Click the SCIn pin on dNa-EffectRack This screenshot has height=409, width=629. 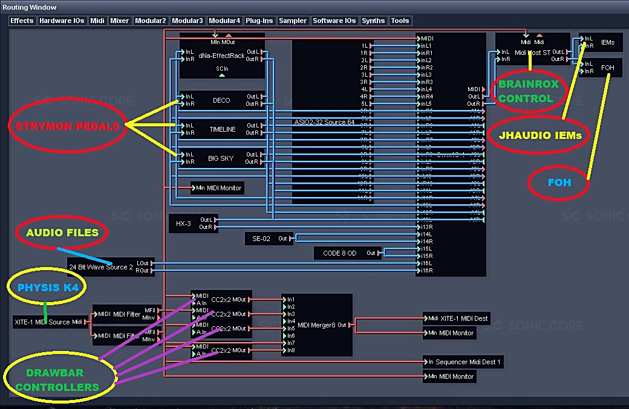tap(222, 74)
